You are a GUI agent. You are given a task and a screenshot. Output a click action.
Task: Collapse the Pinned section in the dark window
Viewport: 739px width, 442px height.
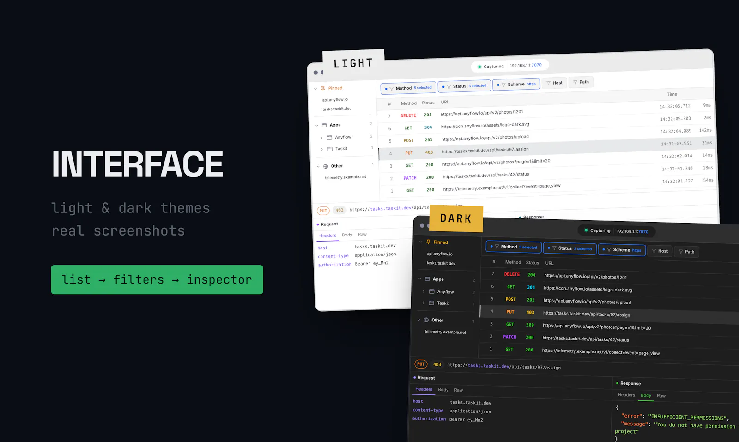coord(421,242)
